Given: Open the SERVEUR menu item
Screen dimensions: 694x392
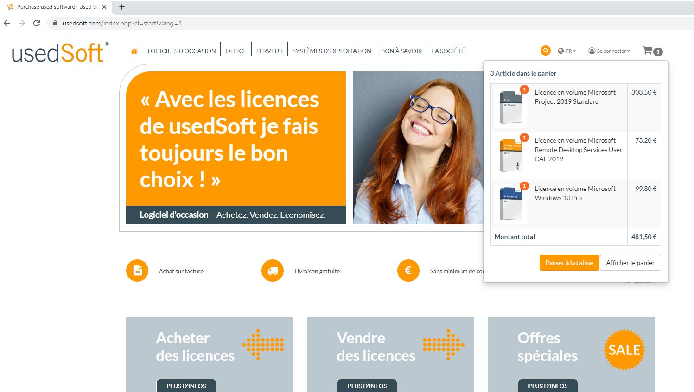Looking at the screenshot, I should click(269, 51).
